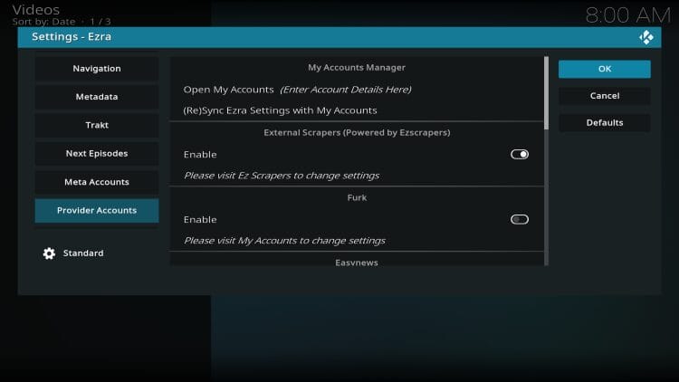The image size is (679, 382).
Task: Toggle External Scrapers Enable switch
Action: (520, 154)
